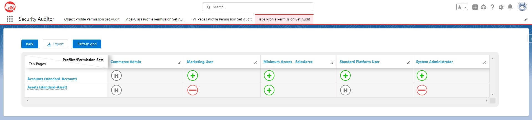Expand the favorites list dropdown arrow
The width and height of the screenshot is (532, 120).
[x=465, y=7]
